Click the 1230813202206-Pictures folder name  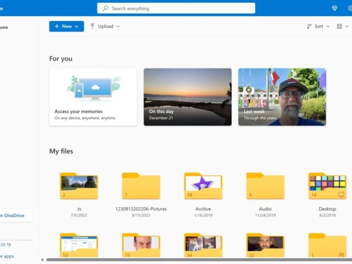(141, 209)
